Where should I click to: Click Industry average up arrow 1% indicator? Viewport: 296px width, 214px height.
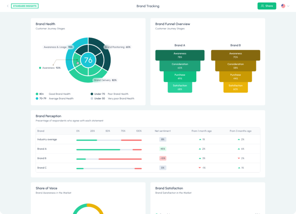[202, 140]
